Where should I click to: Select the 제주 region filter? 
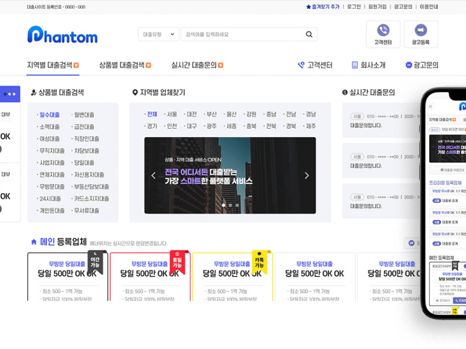click(x=311, y=126)
